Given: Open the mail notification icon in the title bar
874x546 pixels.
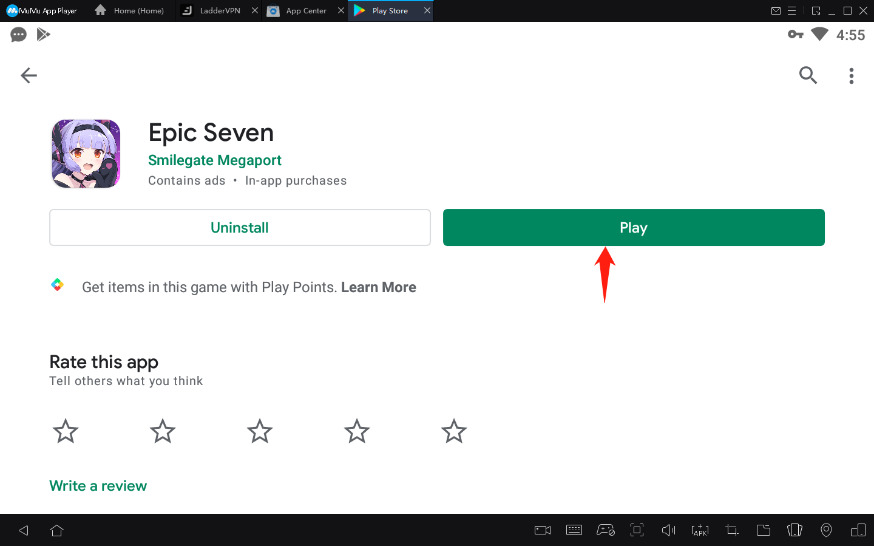Looking at the screenshot, I should (x=776, y=10).
